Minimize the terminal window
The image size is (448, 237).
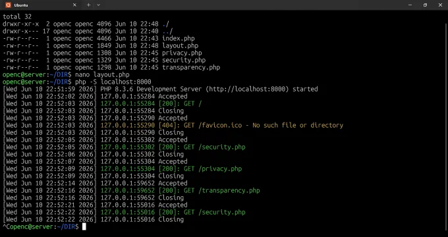pyautogui.click(x=410, y=5)
